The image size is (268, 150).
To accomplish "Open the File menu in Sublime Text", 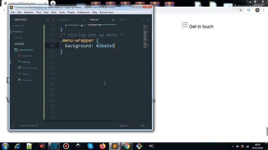I will 13,12.
